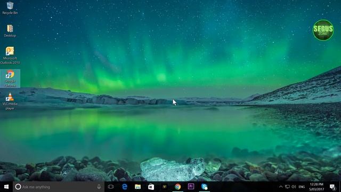Switch to Skype in the taskbar
Viewport: 341px width, 192px height.
[x=205, y=187]
